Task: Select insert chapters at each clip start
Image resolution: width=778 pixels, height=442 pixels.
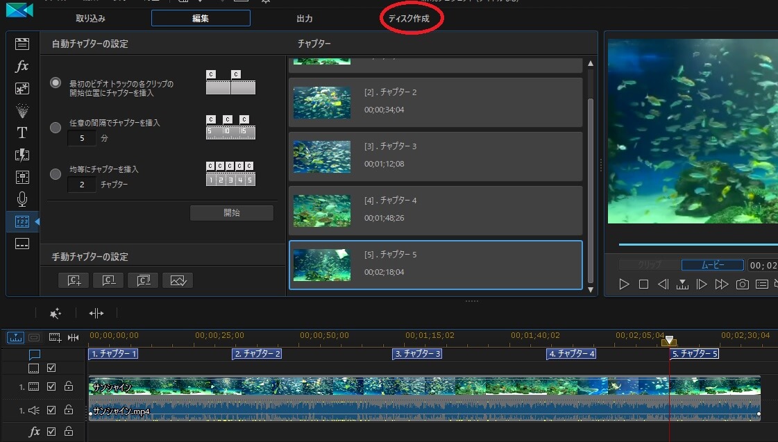Action: tap(56, 83)
